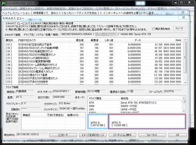
Task: Select the [ C4 ] attribute row
Action: (x=94, y=78)
